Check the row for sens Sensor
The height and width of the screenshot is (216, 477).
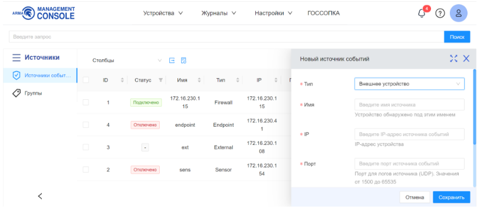pyautogui.click(x=85, y=170)
